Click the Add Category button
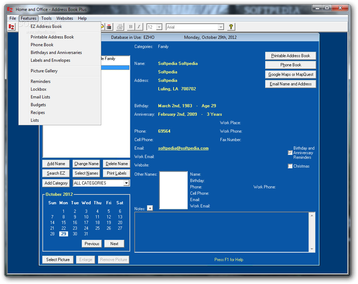 56,183
